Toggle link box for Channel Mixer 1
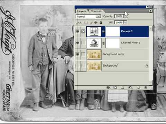This screenshot has width=166, height=124. point(83,43)
